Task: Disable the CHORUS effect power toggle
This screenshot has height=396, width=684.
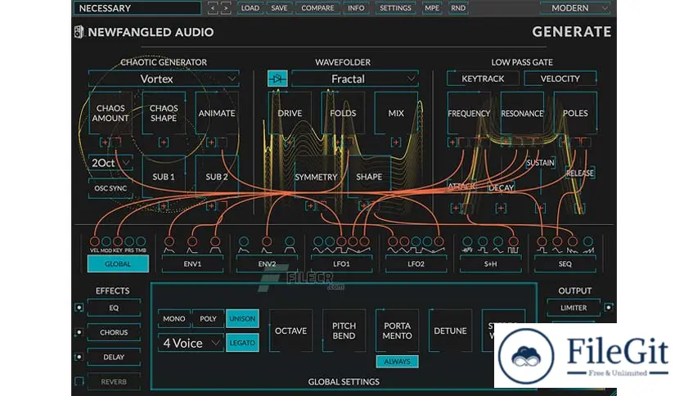Action: click(x=79, y=332)
